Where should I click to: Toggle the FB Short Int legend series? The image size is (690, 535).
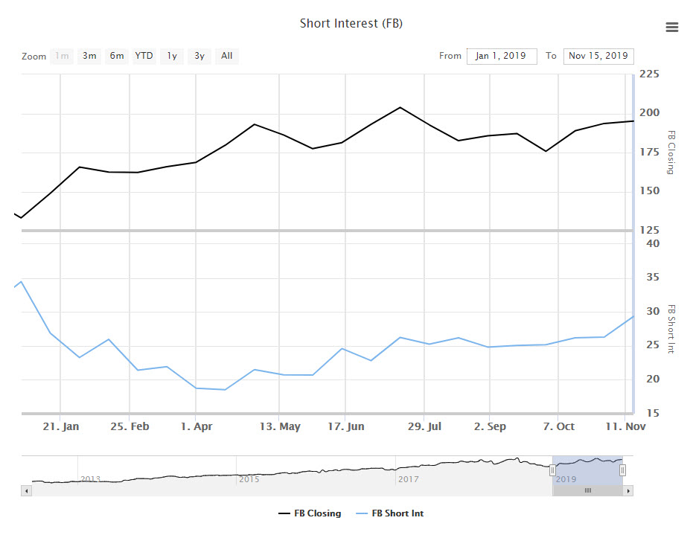pyautogui.click(x=390, y=513)
